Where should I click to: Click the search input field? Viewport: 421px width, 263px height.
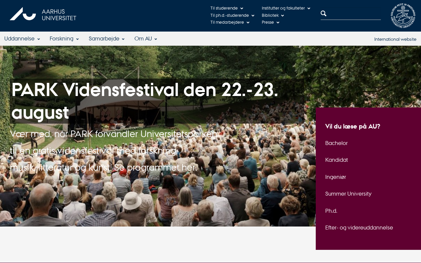tap(354, 13)
